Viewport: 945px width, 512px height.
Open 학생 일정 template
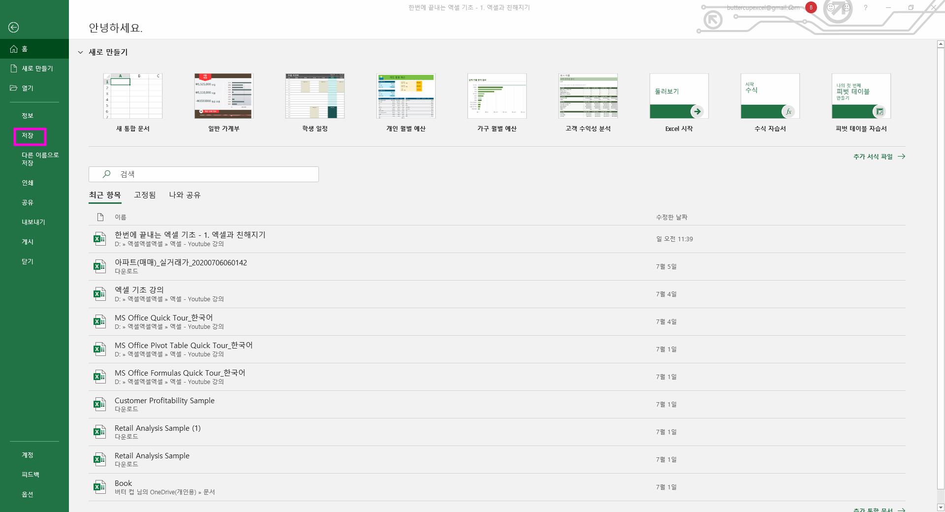point(315,103)
